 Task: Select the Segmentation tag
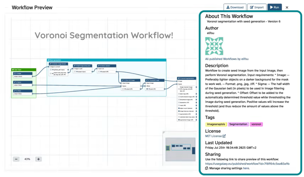point(238,124)
